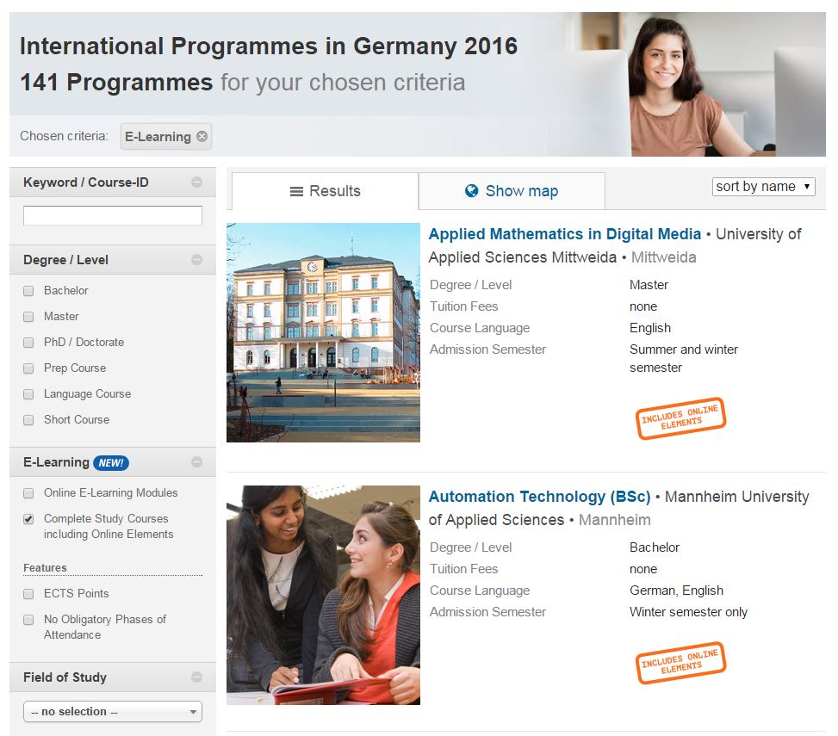Check the ECTS Points feature checkbox

click(28, 593)
